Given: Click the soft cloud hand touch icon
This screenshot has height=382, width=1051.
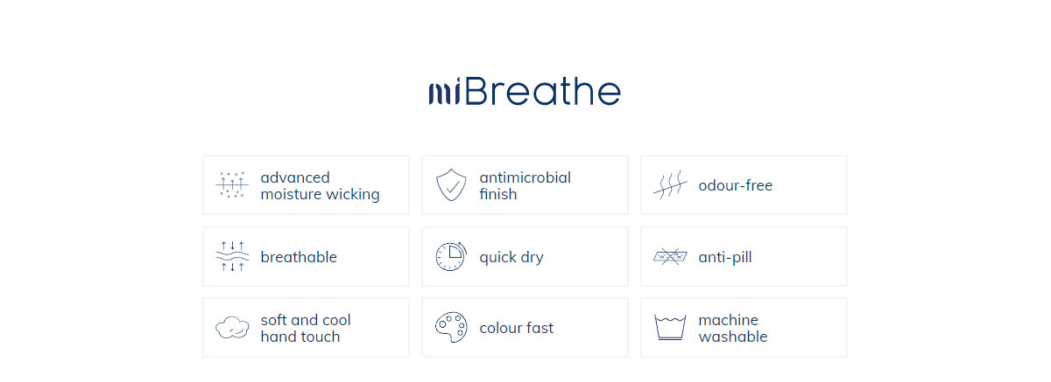Looking at the screenshot, I should [232, 328].
